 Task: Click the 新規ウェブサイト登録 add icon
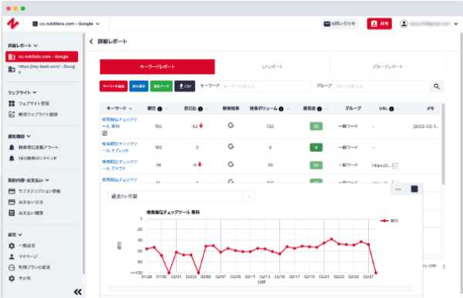pos(12,115)
